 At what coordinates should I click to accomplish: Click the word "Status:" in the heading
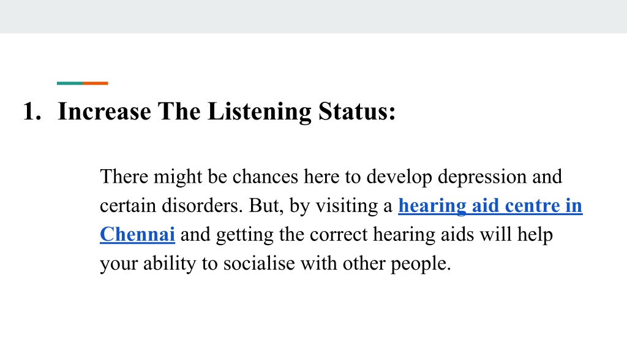[357, 112]
